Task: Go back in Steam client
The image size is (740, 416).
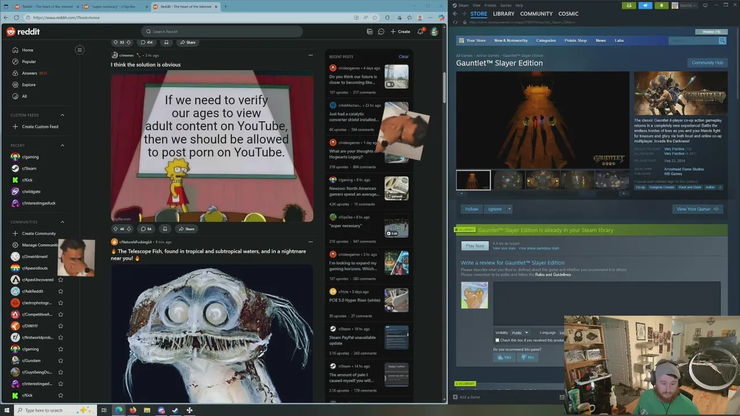Action: [455, 14]
